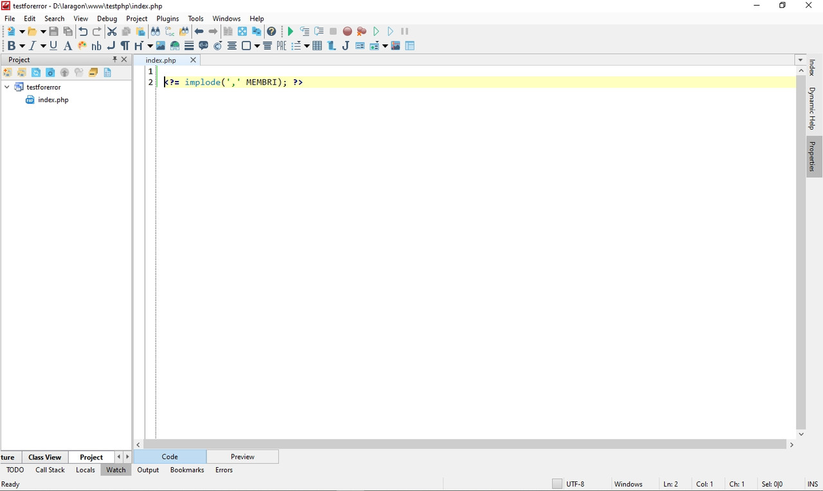823x491 pixels.
Task: Open project settings gear icon in Project panel
Action: (50, 73)
